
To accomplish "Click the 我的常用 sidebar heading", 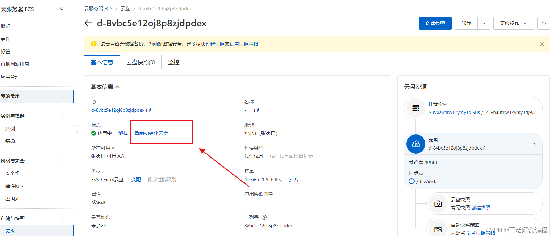I will point(10,96).
